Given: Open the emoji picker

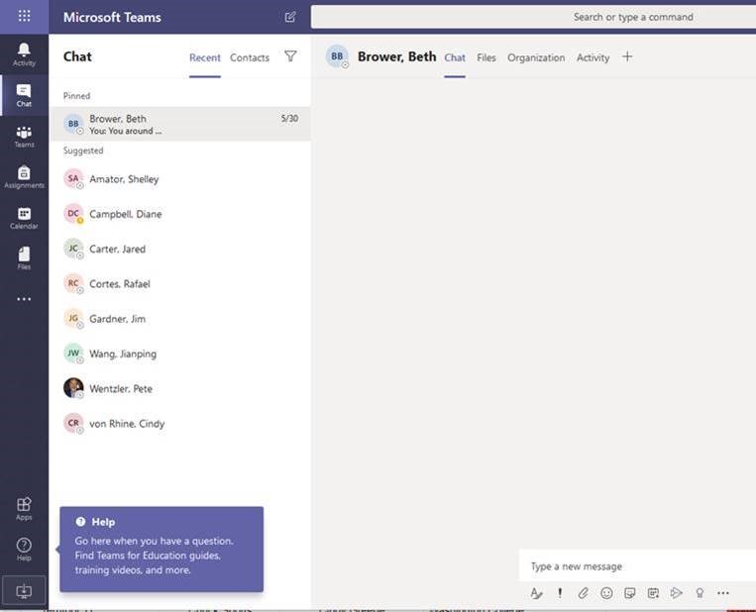Looking at the screenshot, I should click(x=606, y=593).
